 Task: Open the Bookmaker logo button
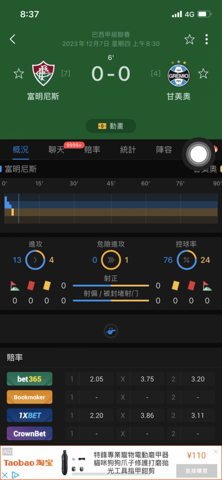(x=29, y=397)
